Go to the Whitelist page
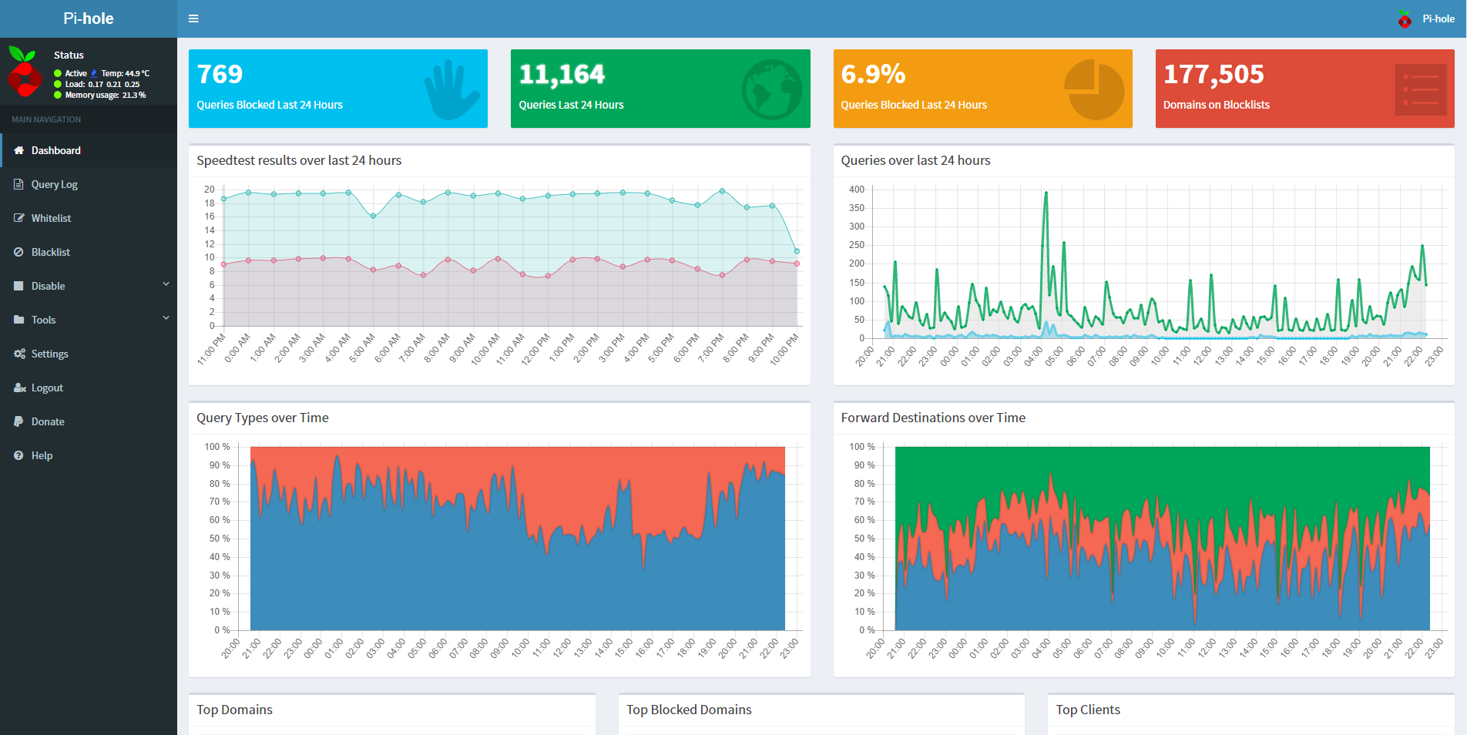This screenshot has height=735, width=1467. click(x=89, y=218)
